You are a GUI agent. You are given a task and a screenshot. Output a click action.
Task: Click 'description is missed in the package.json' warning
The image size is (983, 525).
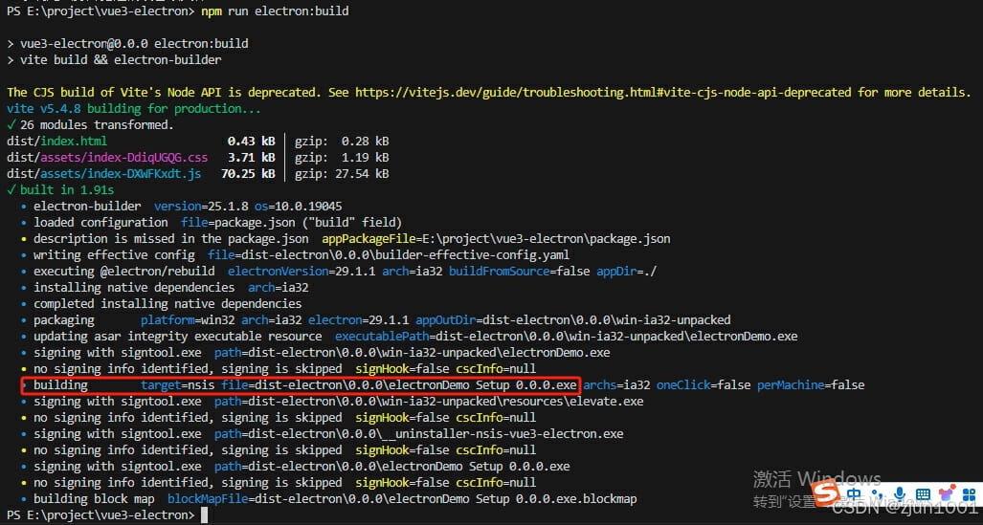171,239
